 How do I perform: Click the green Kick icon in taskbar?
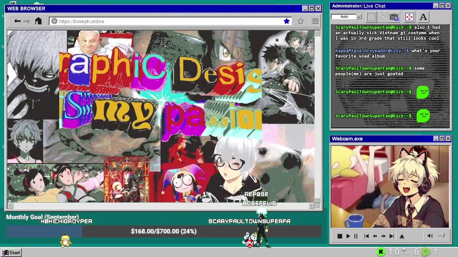(x=381, y=252)
